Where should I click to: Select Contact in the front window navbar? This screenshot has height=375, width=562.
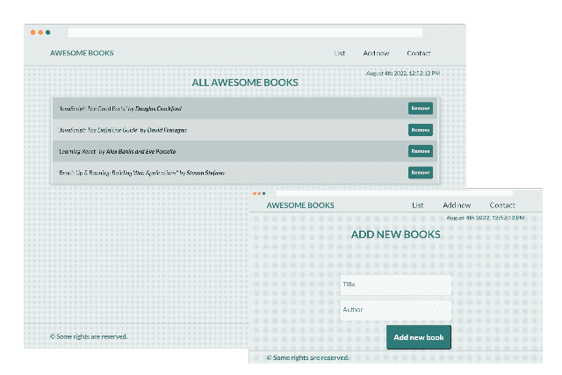click(502, 206)
